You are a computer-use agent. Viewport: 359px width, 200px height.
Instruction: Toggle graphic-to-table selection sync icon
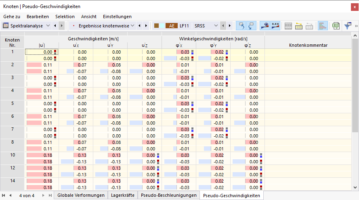click(251, 25)
